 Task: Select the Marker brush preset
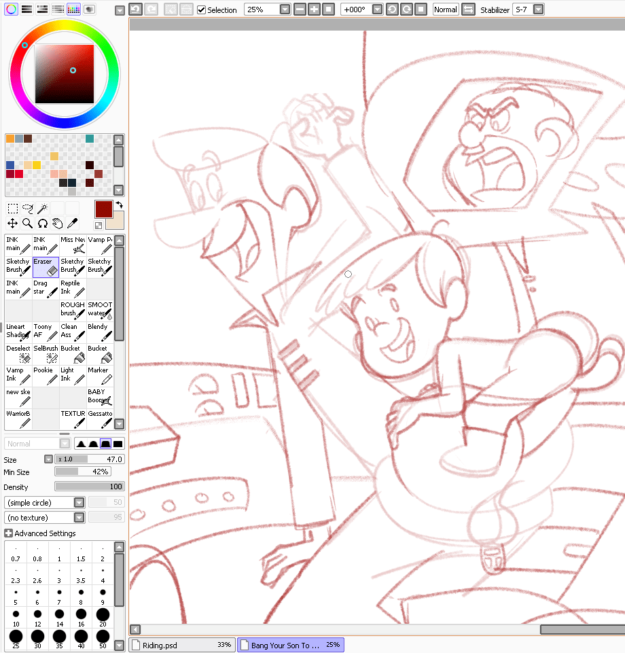100,375
